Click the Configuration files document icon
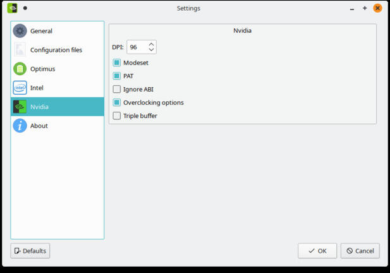 [x=20, y=50]
